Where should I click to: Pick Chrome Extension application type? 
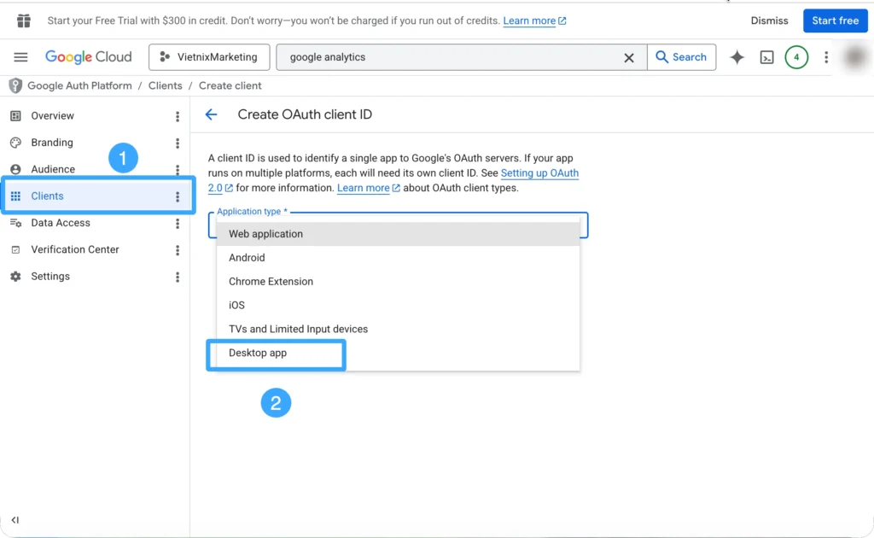[x=271, y=281]
